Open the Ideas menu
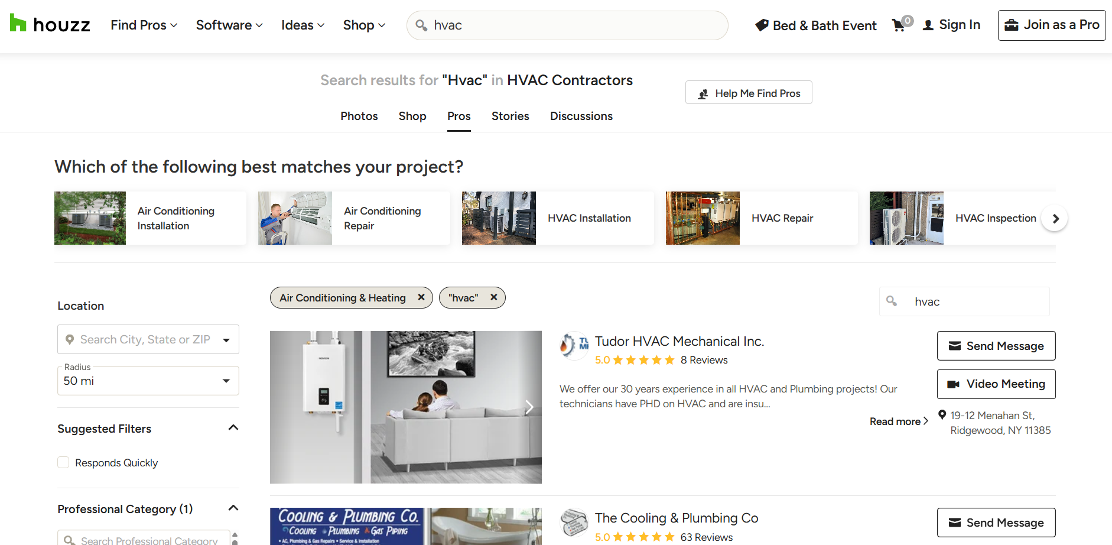Image resolution: width=1112 pixels, height=545 pixels. pyautogui.click(x=301, y=25)
